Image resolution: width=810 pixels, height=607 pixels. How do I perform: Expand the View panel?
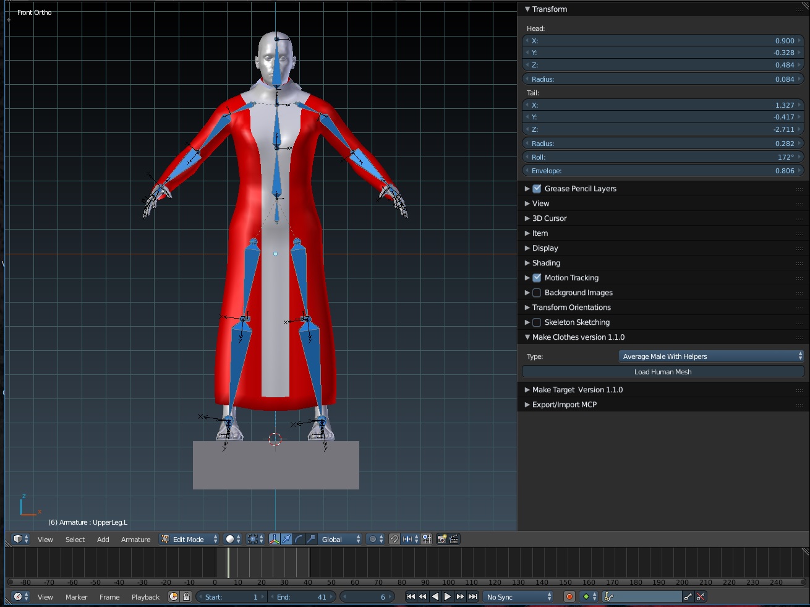(x=527, y=204)
